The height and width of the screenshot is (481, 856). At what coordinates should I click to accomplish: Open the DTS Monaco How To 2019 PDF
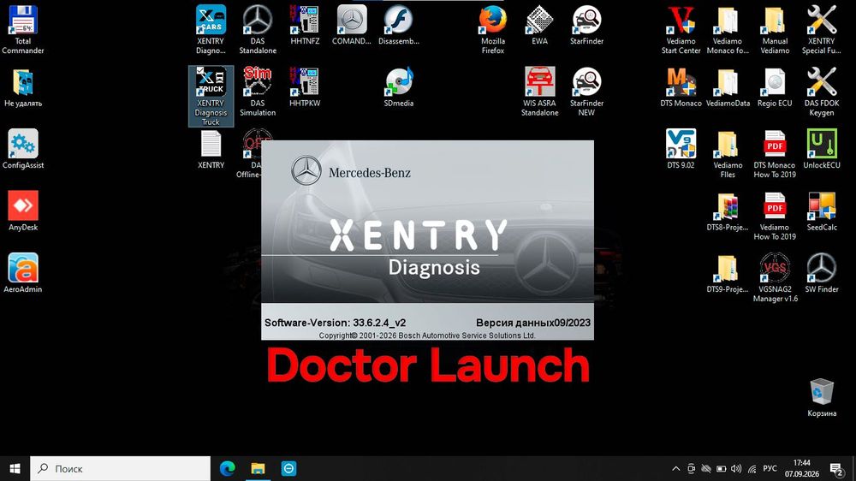click(775, 154)
